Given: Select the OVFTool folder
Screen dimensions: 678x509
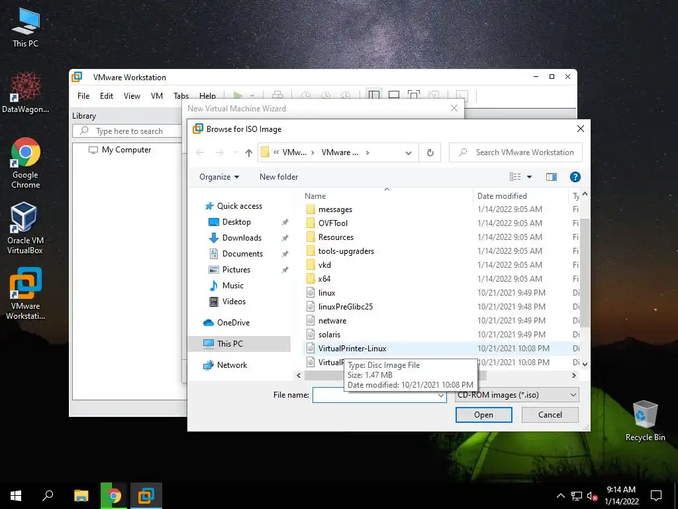Looking at the screenshot, I should tap(333, 223).
